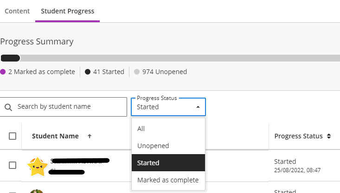Switch to the Content tab
Viewport: 340px width, 193px height.
coord(17,11)
